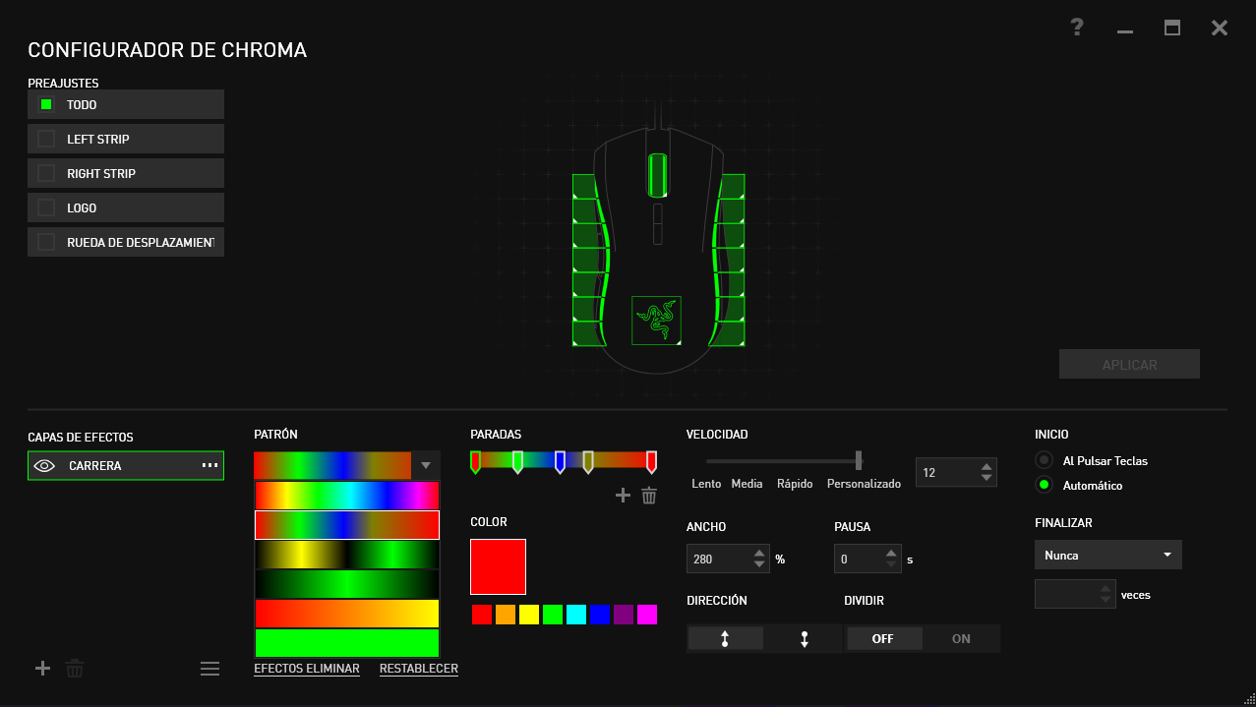This screenshot has height=707, width=1256.
Task: Select the leftmost red gradient stop marker
Action: [x=475, y=461]
